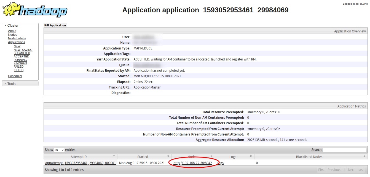
Task: Sort by Attempt ID column
Action: pyautogui.click(x=81, y=157)
